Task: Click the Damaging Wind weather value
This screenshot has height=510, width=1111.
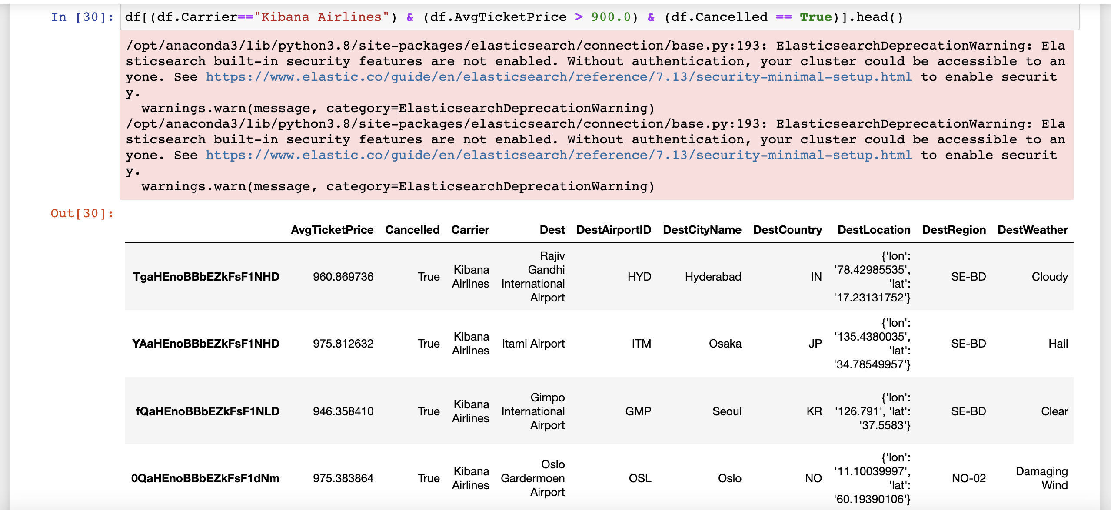Action: tap(1043, 478)
